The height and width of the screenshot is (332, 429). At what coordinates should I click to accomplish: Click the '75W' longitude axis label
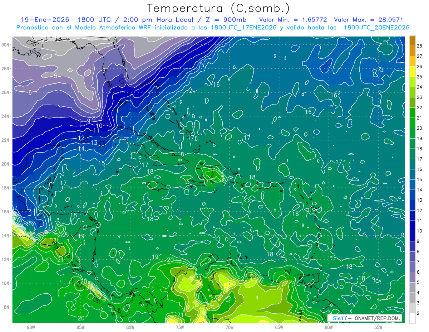click(x=180, y=327)
